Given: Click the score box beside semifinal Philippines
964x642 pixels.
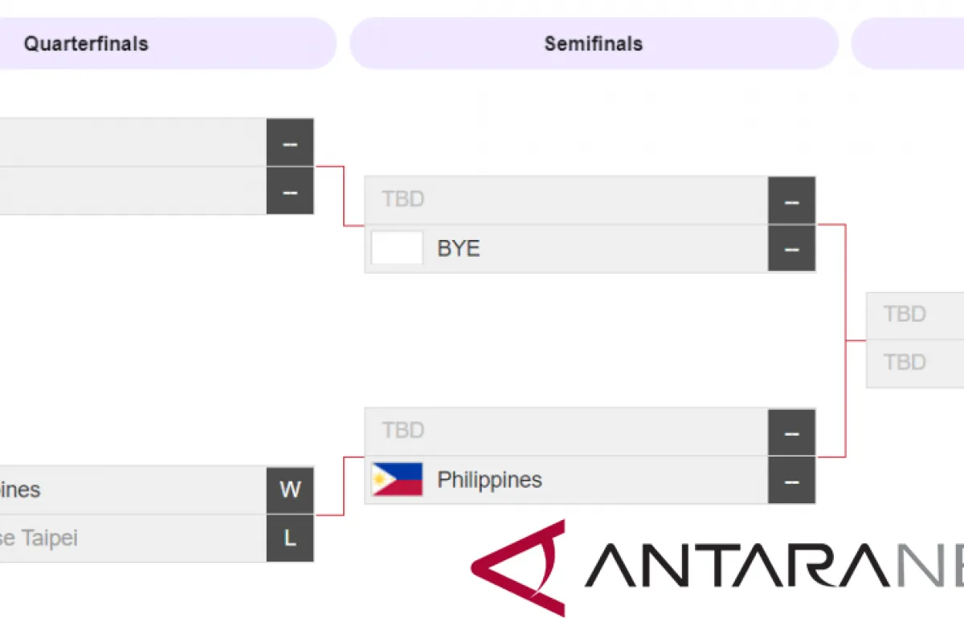Looking at the screenshot, I should (x=791, y=481).
